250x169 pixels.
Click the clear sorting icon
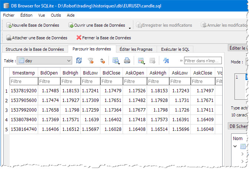point(102,61)
